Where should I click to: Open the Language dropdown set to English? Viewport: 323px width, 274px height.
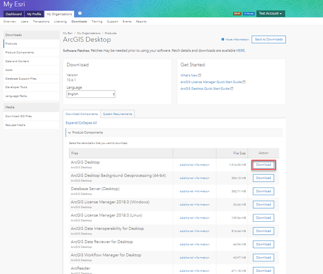91,94
